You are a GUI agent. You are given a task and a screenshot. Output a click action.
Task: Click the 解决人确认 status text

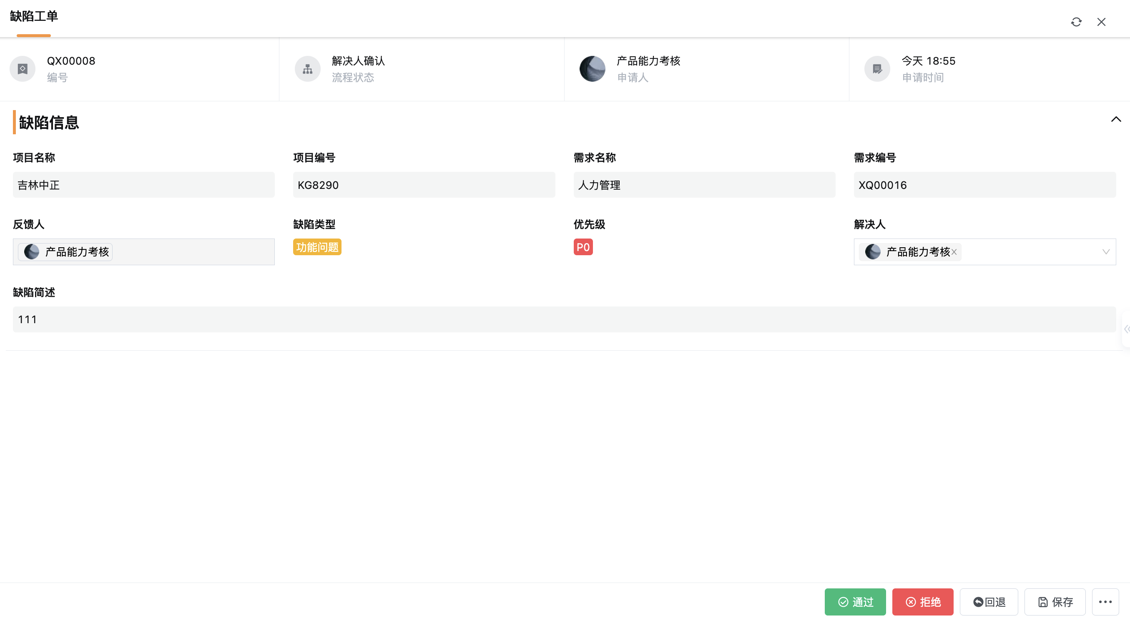(x=358, y=61)
